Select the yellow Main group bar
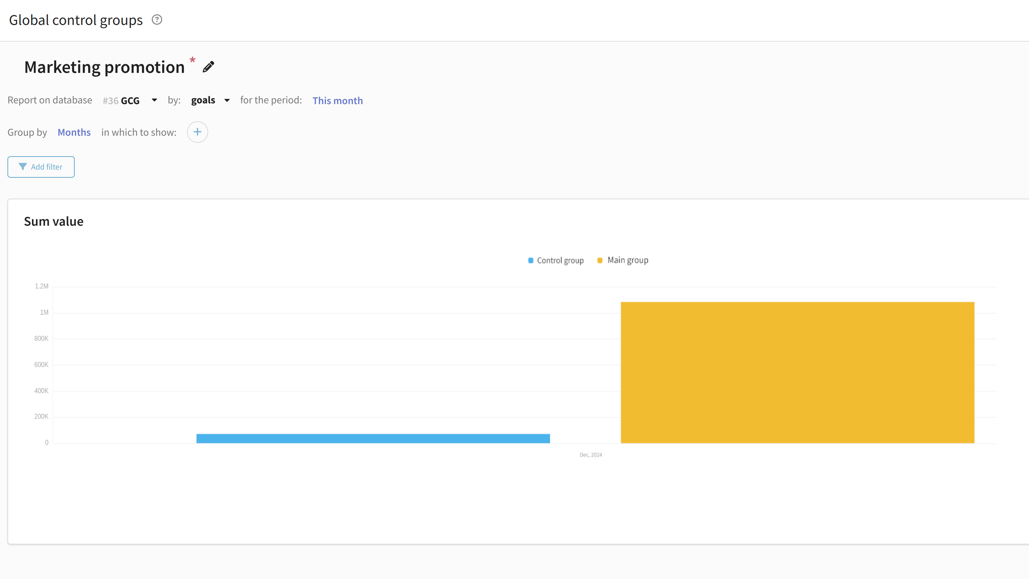Image resolution: width=1029 pixels, height=579 pixels. (x=797, y=372)
